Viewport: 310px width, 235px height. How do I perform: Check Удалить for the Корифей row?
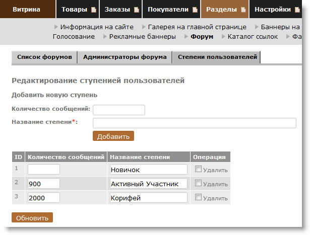pos(198,197)
